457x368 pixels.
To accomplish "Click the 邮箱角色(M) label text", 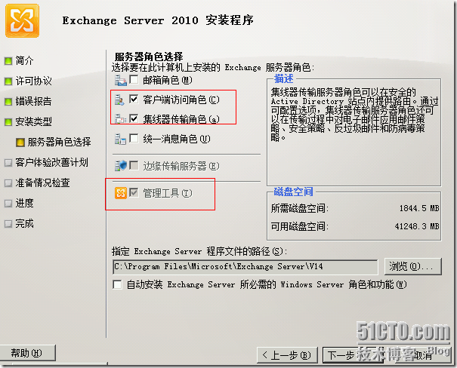I will pos(167,80).
